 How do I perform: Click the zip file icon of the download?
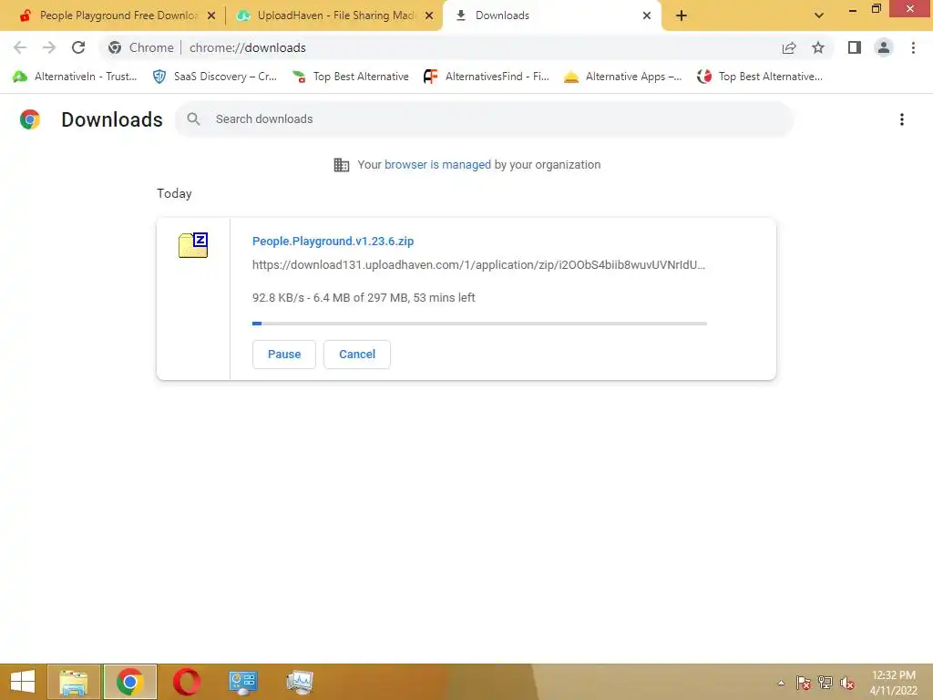(x=193, y=245)
